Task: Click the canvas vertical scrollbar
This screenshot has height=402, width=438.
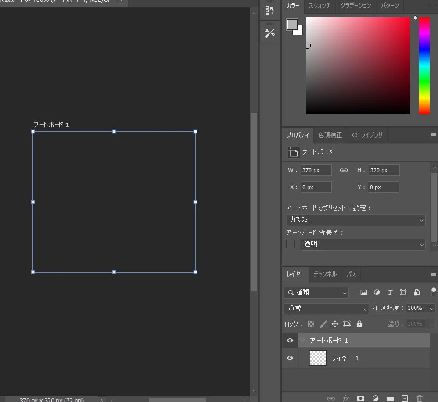Action: (254, 202)
